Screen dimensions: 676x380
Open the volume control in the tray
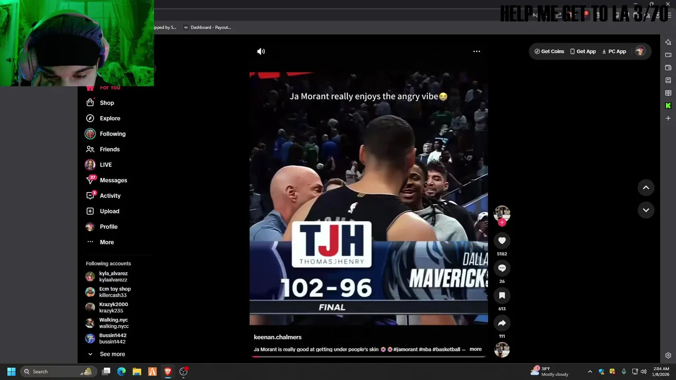643,372
